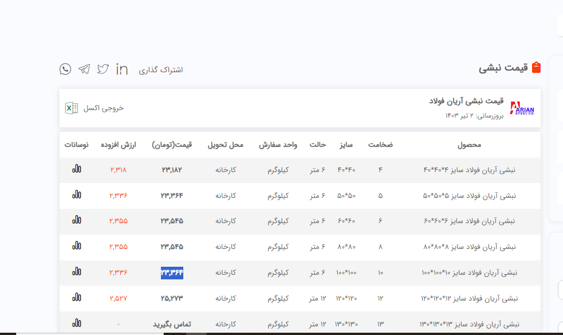Share the page via Telegram icon
Screen dimensions: 563x335
click(x=84, y=69)
